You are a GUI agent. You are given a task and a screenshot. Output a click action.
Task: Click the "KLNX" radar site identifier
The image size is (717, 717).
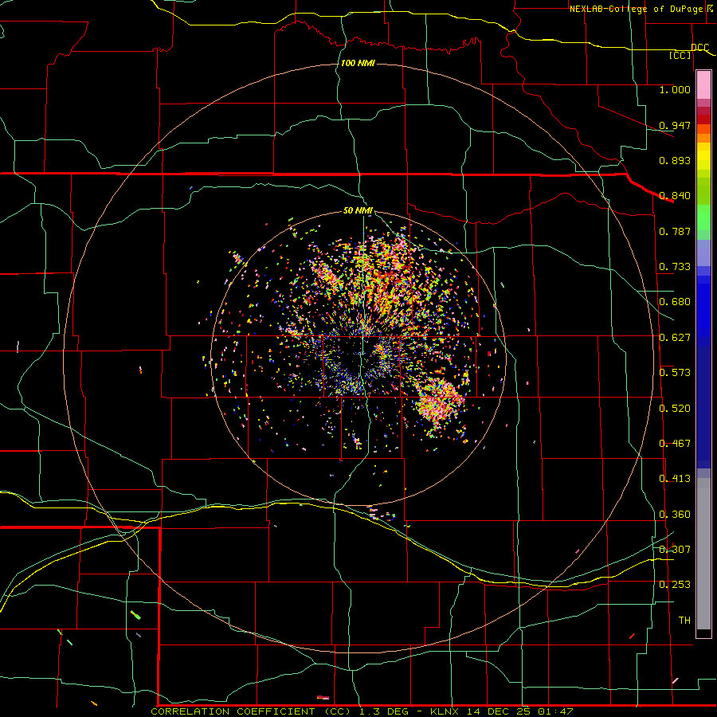coord(444,711)
